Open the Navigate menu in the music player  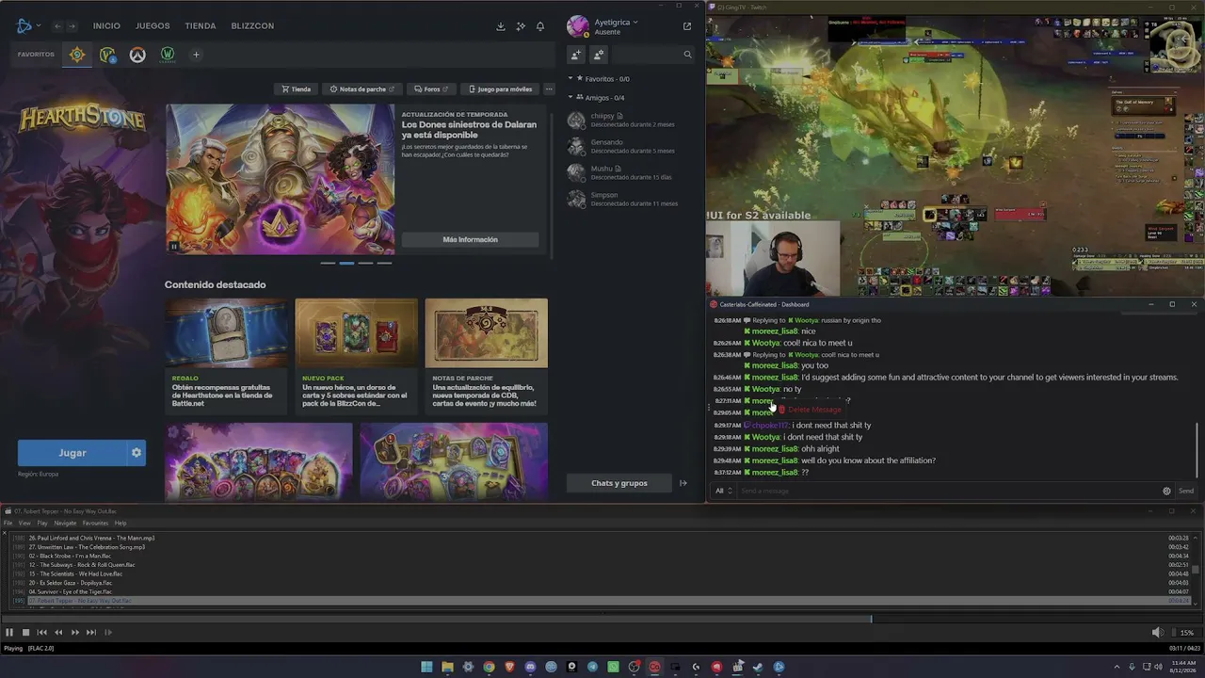pyautogui.click(x=65, y=523)
